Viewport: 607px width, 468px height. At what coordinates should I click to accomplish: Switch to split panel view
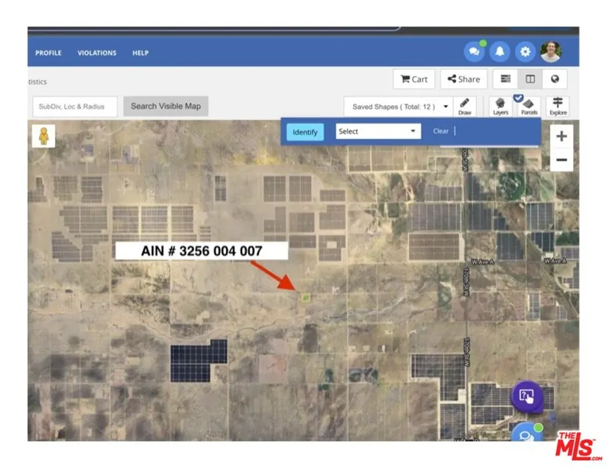[530, 79]
